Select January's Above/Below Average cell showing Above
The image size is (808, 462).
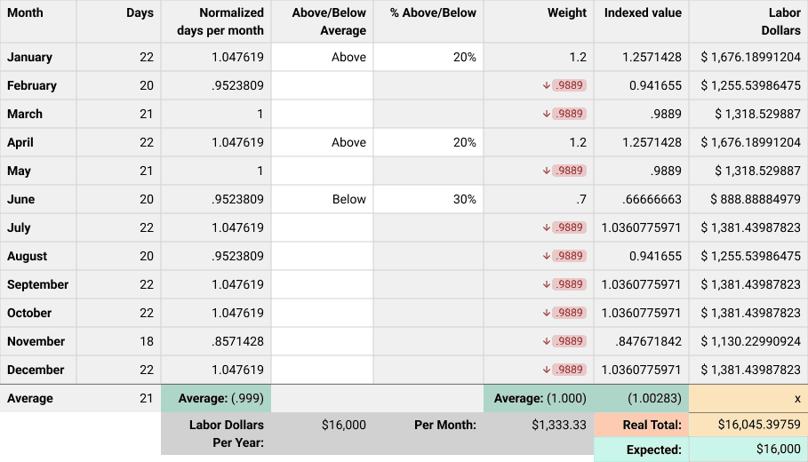pyautogui.click(x=322, y=57)
